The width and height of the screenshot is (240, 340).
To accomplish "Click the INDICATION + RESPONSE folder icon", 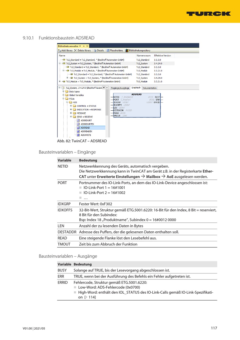I will click(75, 110).
